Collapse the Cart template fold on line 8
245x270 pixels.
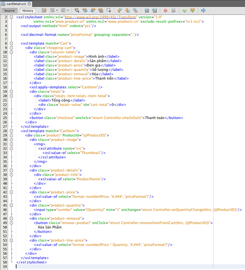(x=12, y=43)
